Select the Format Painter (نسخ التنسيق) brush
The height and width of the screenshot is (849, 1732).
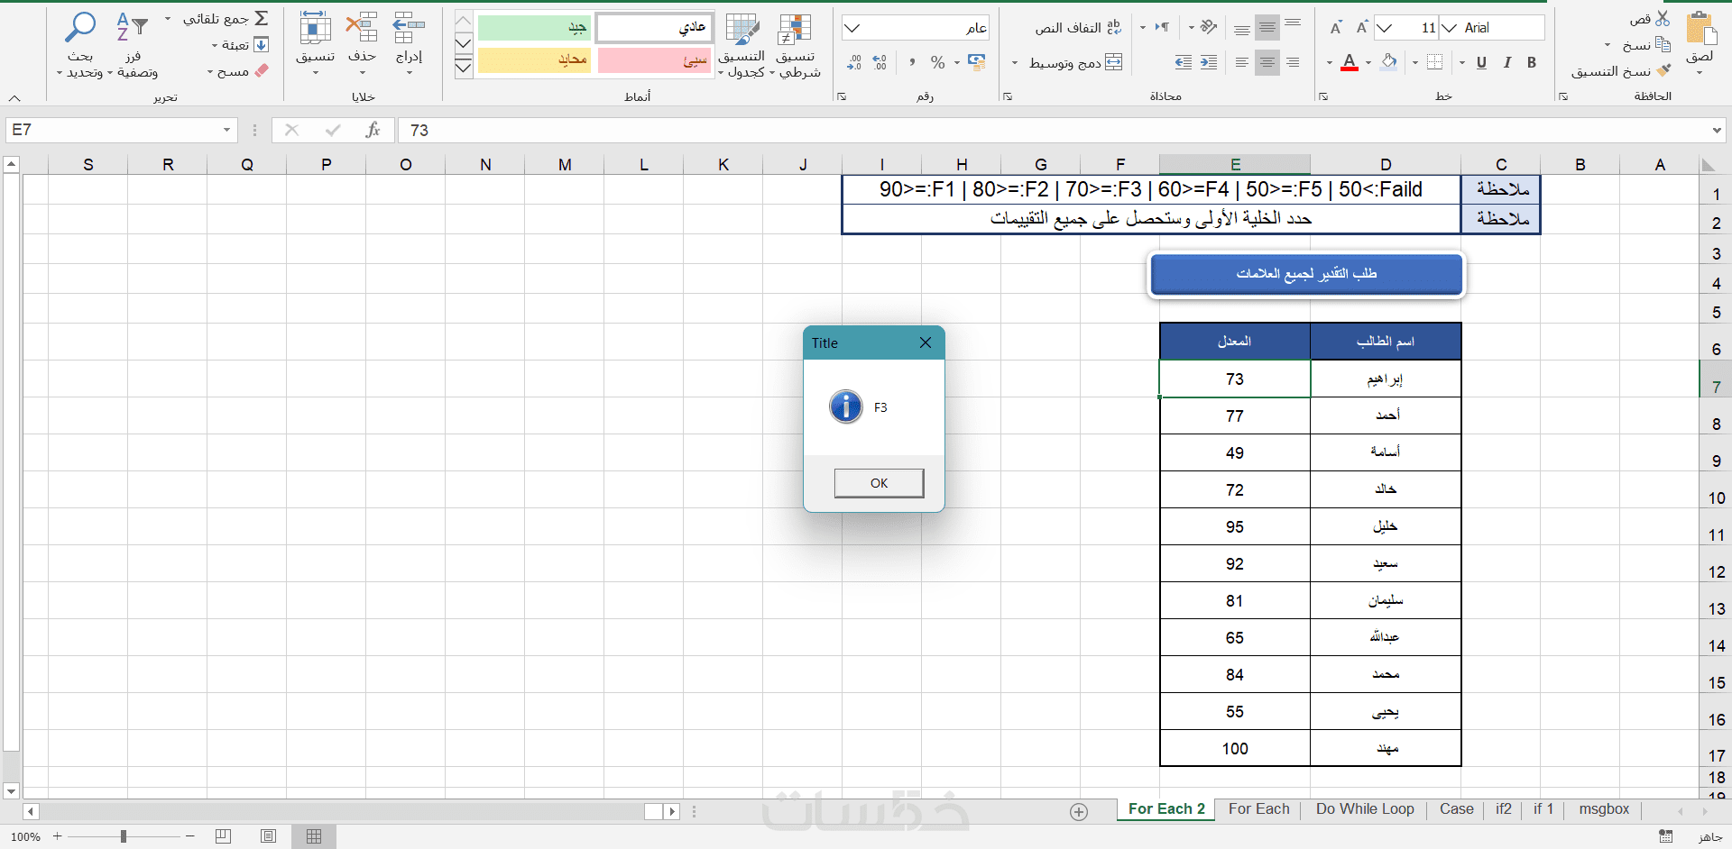tap(1663, 70)
